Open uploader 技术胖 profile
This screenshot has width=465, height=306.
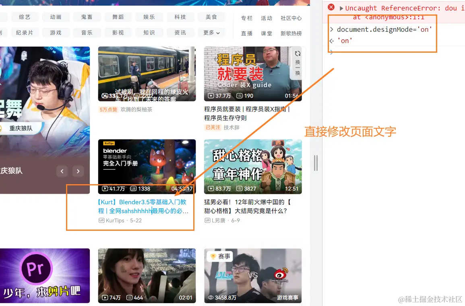[x=231, y=127]
